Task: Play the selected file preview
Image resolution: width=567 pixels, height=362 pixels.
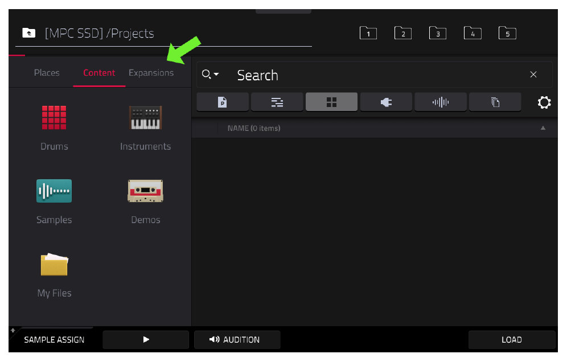Action: point(146,340)
